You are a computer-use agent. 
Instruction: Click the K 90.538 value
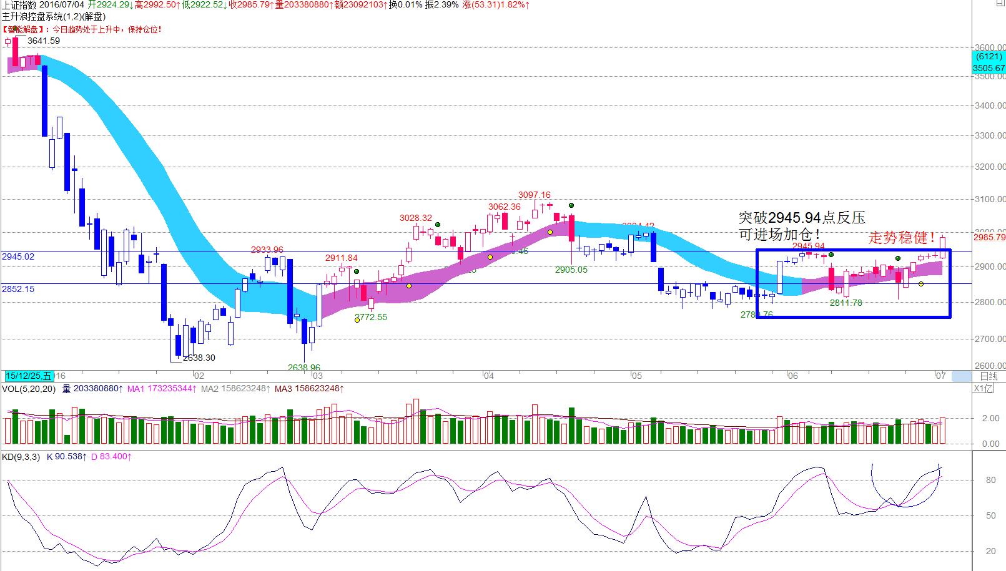pos(67,457)
